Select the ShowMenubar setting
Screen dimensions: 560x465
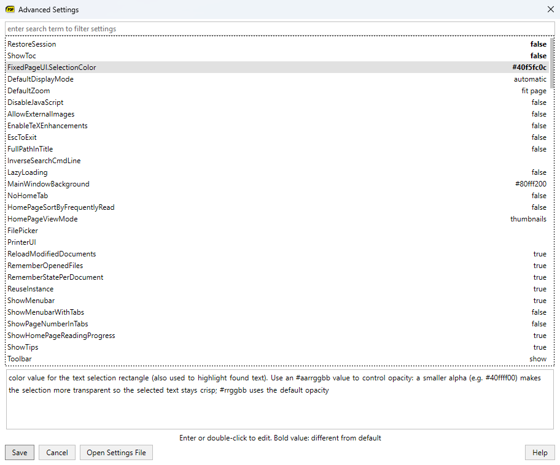point(277,301)
